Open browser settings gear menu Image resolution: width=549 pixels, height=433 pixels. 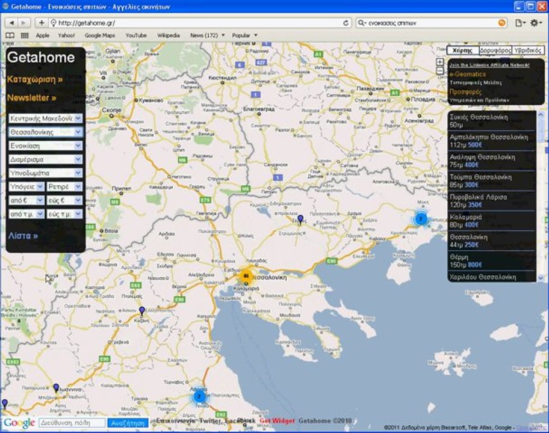tap(535, 23)
